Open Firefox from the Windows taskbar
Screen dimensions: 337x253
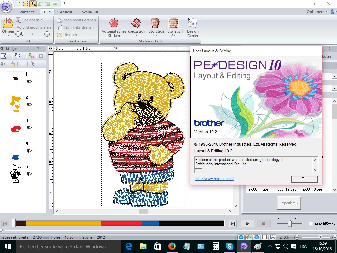point(172,246)
